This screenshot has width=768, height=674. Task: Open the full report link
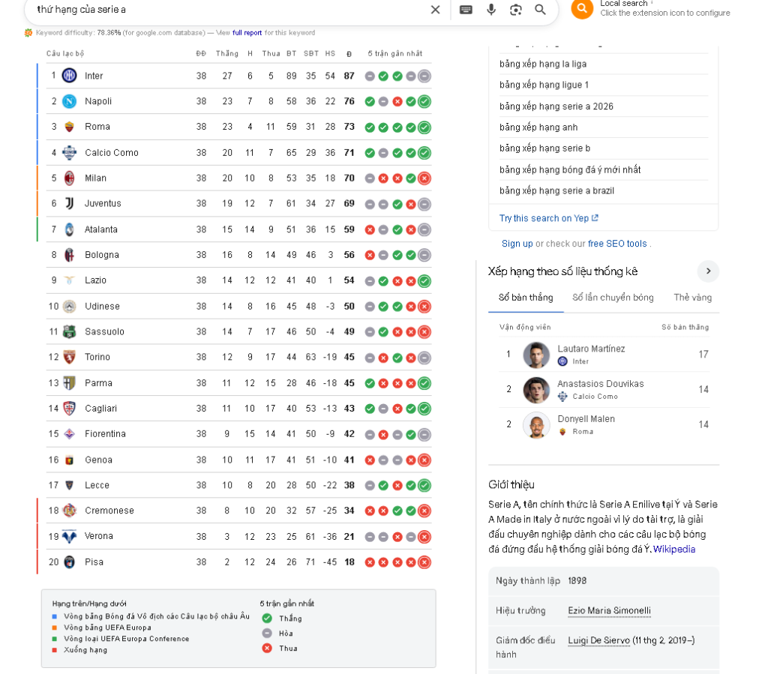click(247, 33)
